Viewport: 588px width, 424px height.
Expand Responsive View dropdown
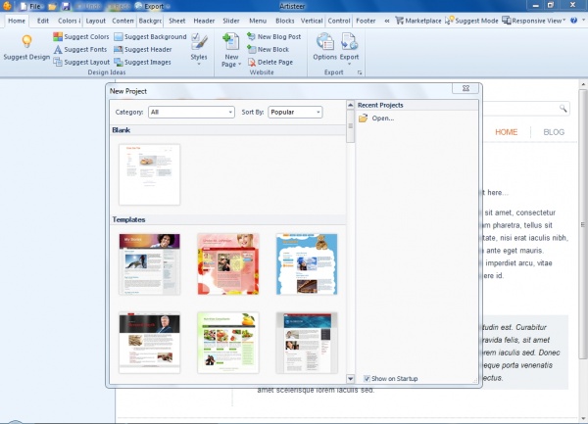pyautogui.click(x=564, y=20)
